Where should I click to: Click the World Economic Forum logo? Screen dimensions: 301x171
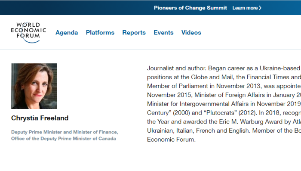click(28, 32)
